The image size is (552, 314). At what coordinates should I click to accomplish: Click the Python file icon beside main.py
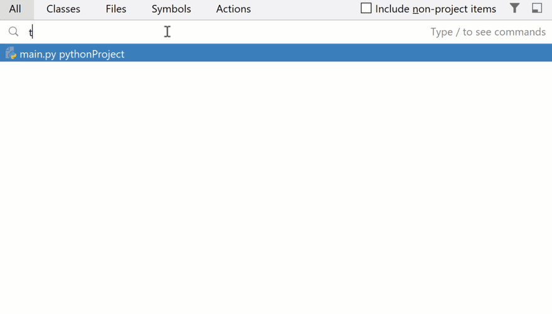[x=11, y=53]
